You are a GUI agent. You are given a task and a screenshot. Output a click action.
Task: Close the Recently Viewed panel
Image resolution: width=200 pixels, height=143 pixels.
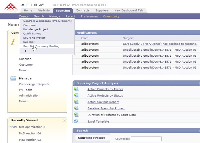coord(64,121)
